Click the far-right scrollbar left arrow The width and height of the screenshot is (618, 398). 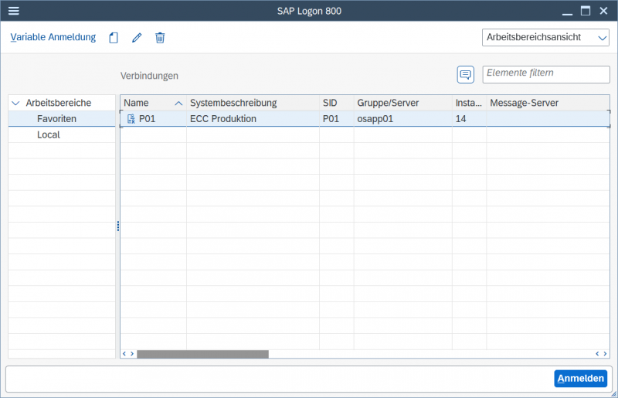[597, 354]
